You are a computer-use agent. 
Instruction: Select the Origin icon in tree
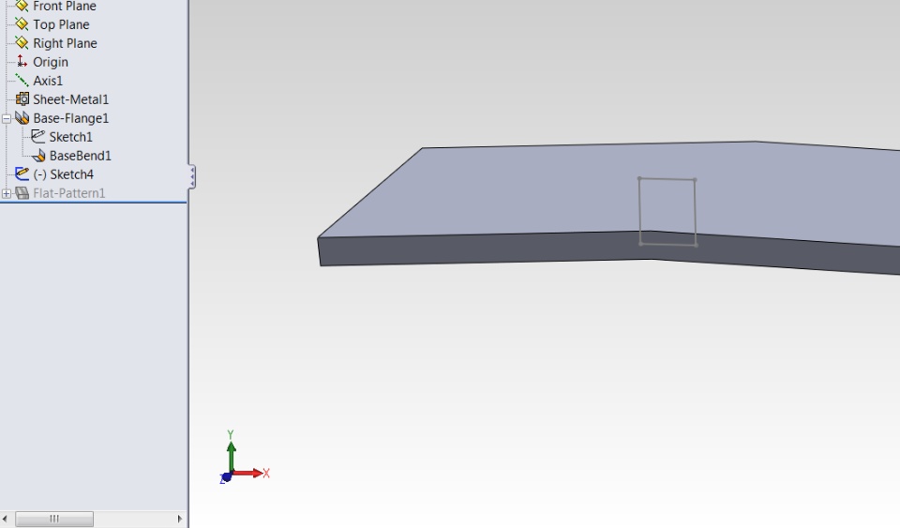[22, 61]
